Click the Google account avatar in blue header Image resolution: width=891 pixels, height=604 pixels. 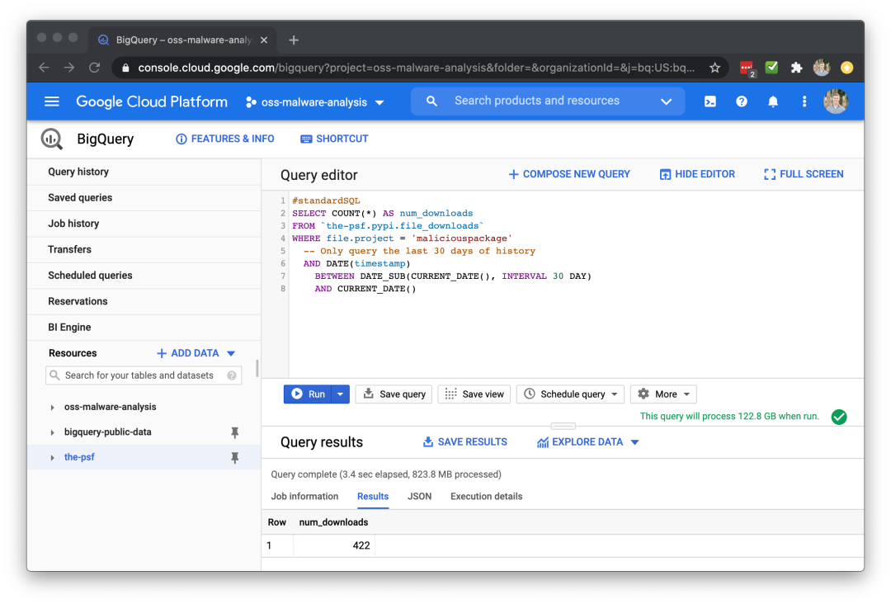point(836,101)
